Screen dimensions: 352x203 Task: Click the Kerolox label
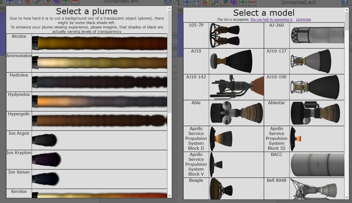tap(19, 192)
